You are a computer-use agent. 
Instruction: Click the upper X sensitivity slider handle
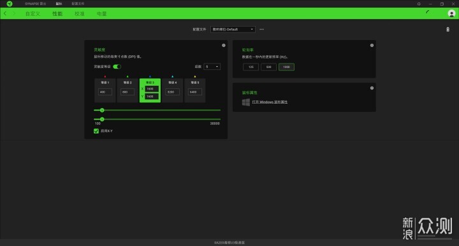[102, 111]
